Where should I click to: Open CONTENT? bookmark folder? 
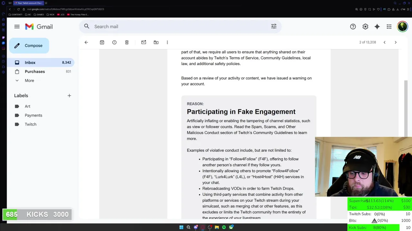pos(15,14)
